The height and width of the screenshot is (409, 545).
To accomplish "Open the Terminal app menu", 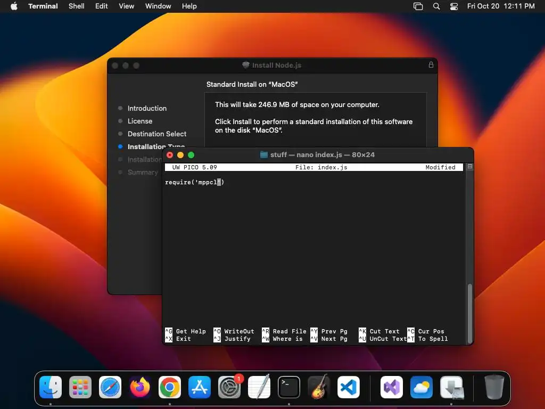I will click(43, 6).
